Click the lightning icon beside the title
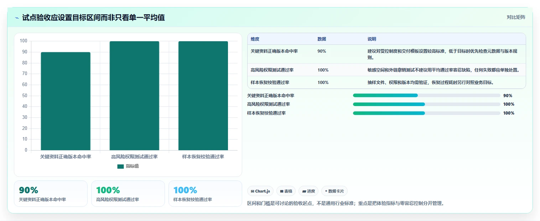This screenshot has width=540, height=221. point(17,18)
